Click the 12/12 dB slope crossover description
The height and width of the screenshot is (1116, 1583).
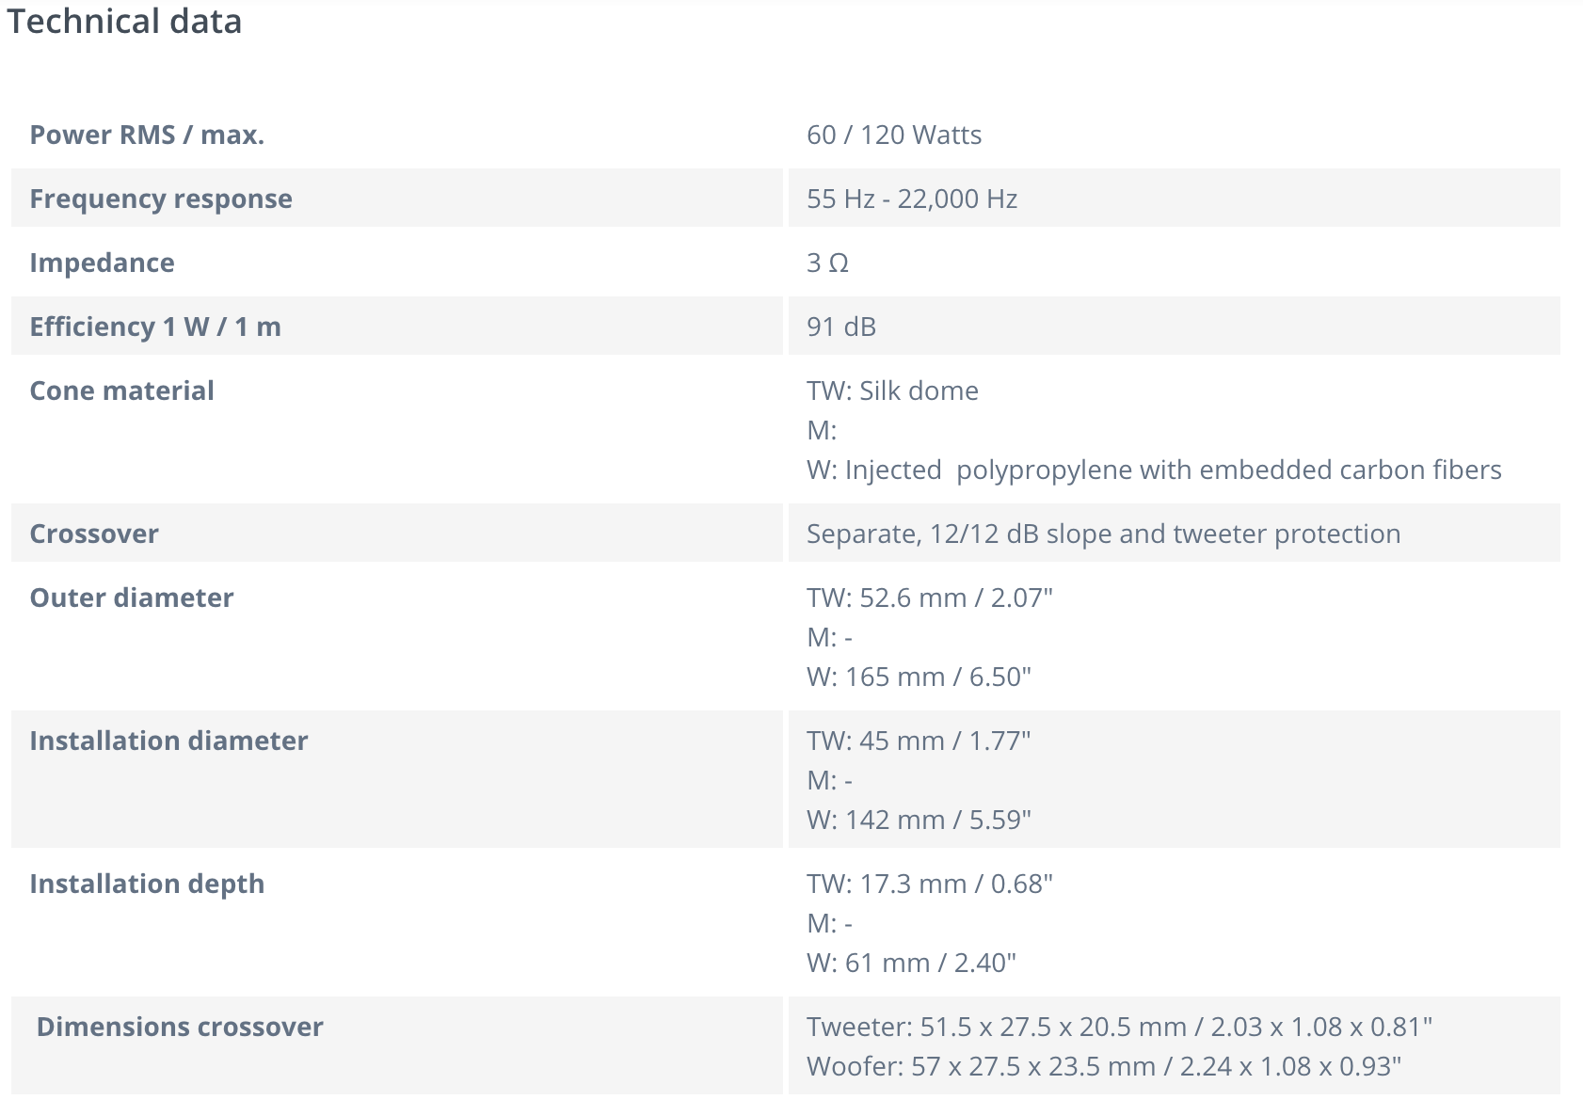(1103, 534)
